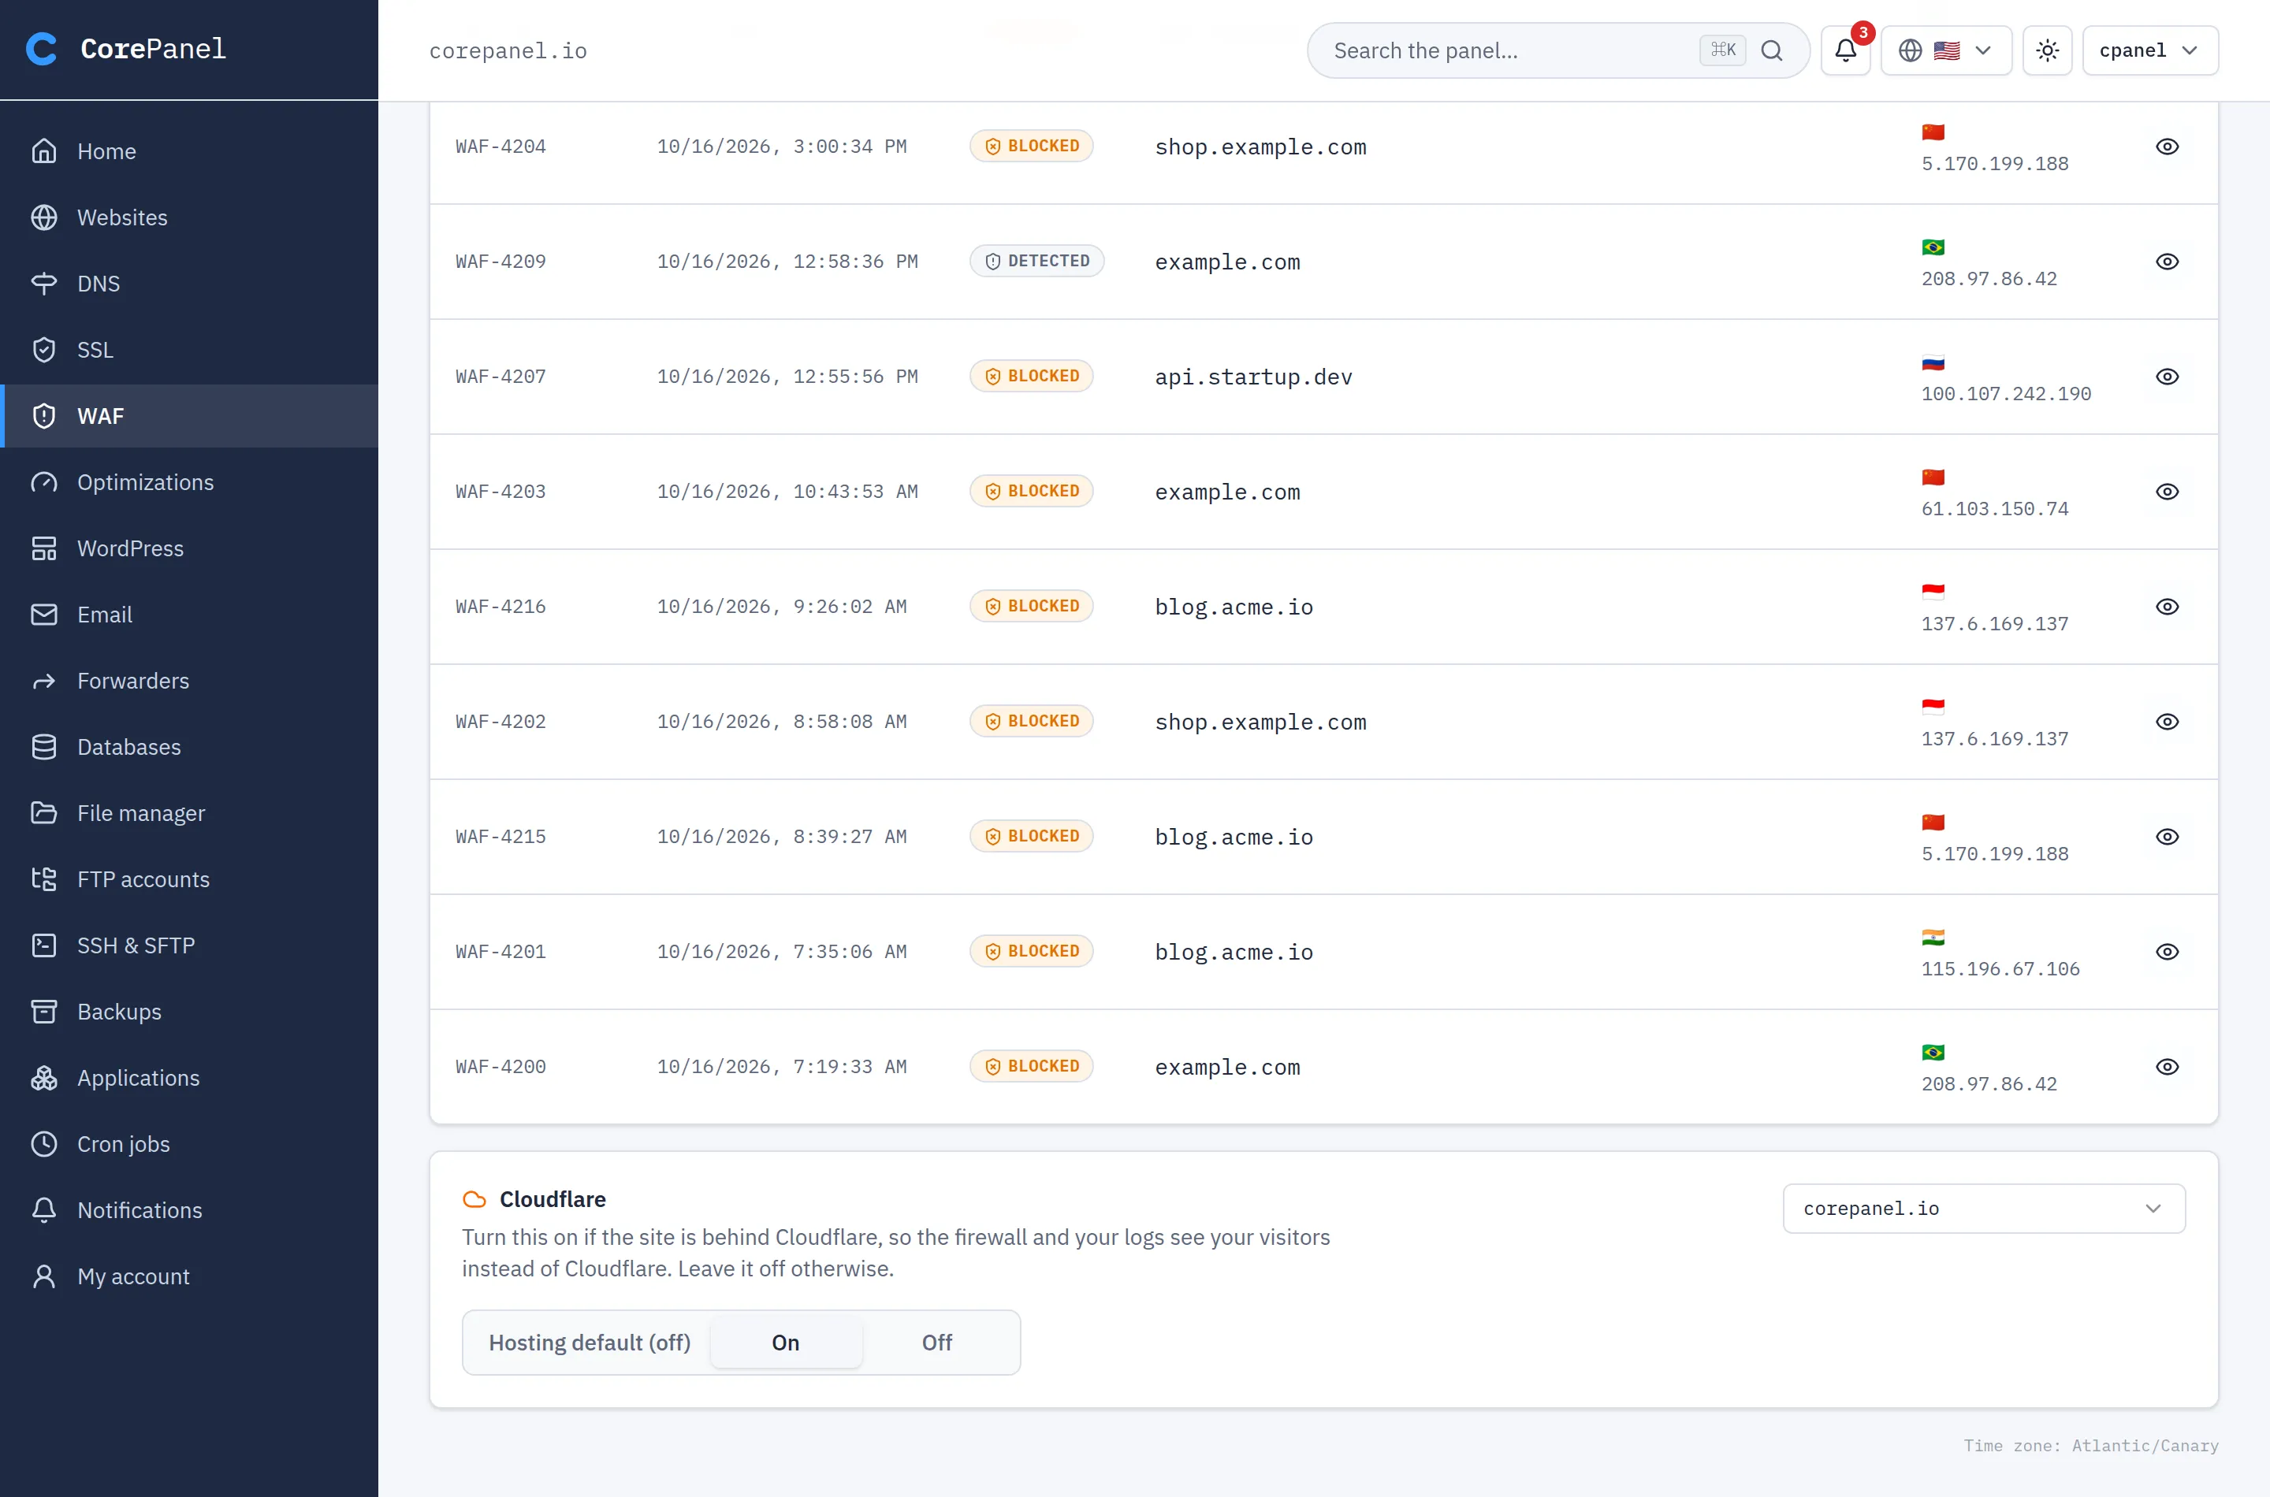
Task: Click the CorePanel logo icon
Action: click(x=41, y=49)
